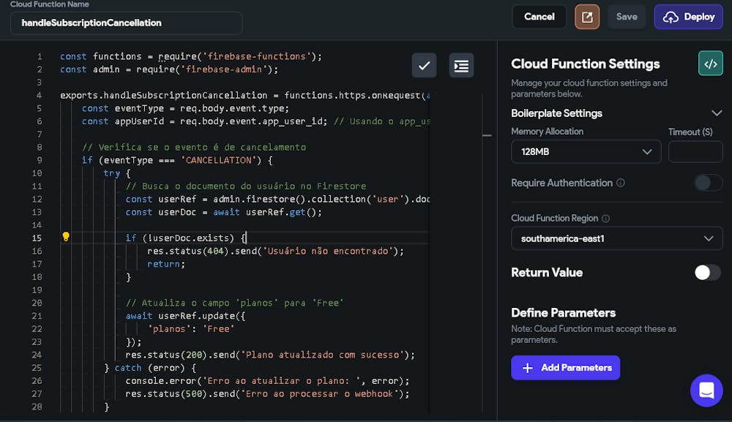
Task: Click 'Usuário não encontrado' text on line 16
Action: (328, 251)
